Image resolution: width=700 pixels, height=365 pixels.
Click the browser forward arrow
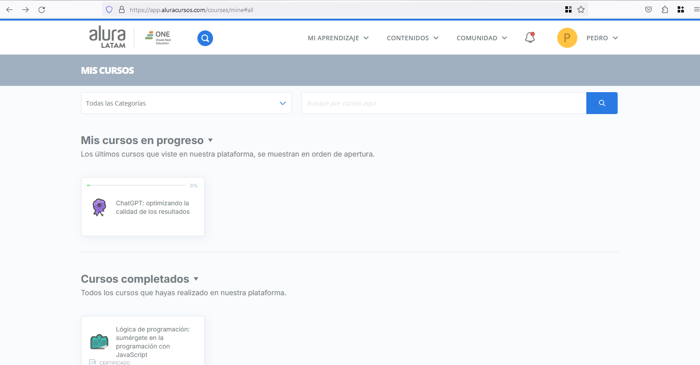(26, 9)
